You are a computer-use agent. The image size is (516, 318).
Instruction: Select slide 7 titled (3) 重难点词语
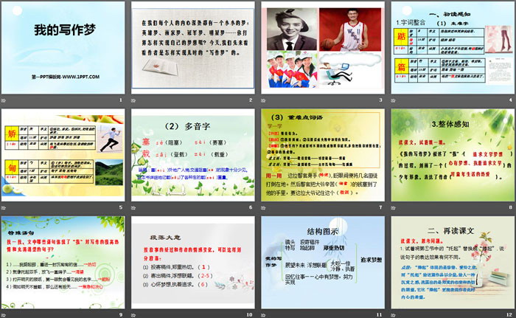323,155
